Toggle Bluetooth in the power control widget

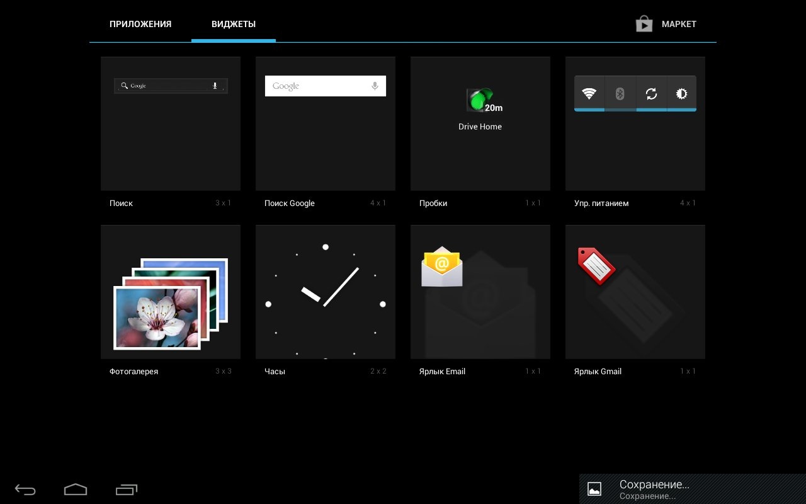click(620, 94)
